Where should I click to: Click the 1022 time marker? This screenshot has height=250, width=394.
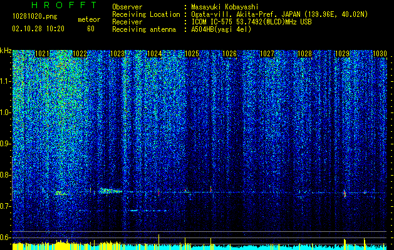click(x=80, y=54)
